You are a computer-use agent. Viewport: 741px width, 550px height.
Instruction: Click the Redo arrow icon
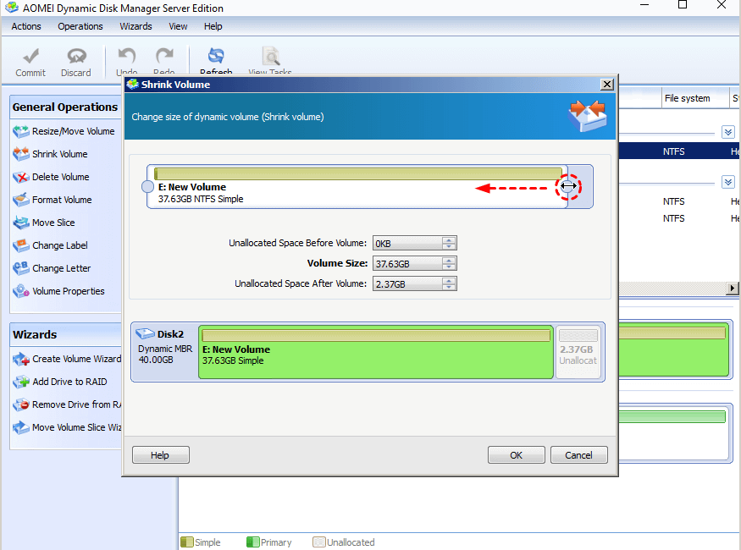click(164, 56)
